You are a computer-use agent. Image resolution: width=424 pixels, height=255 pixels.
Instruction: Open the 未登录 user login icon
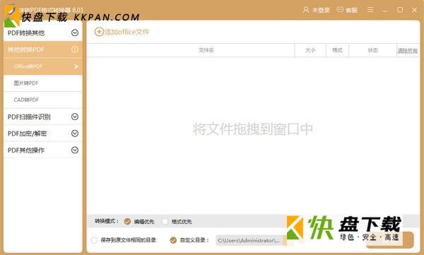306,10
